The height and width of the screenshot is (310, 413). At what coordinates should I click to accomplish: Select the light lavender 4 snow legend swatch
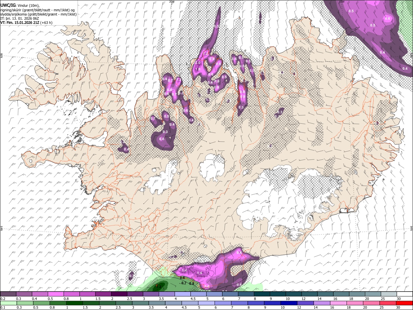point(183,294)
